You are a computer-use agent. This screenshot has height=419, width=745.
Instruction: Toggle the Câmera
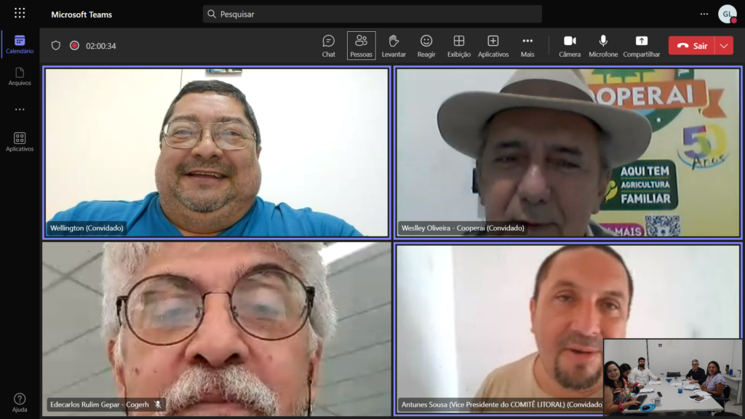tap(570, 46)
